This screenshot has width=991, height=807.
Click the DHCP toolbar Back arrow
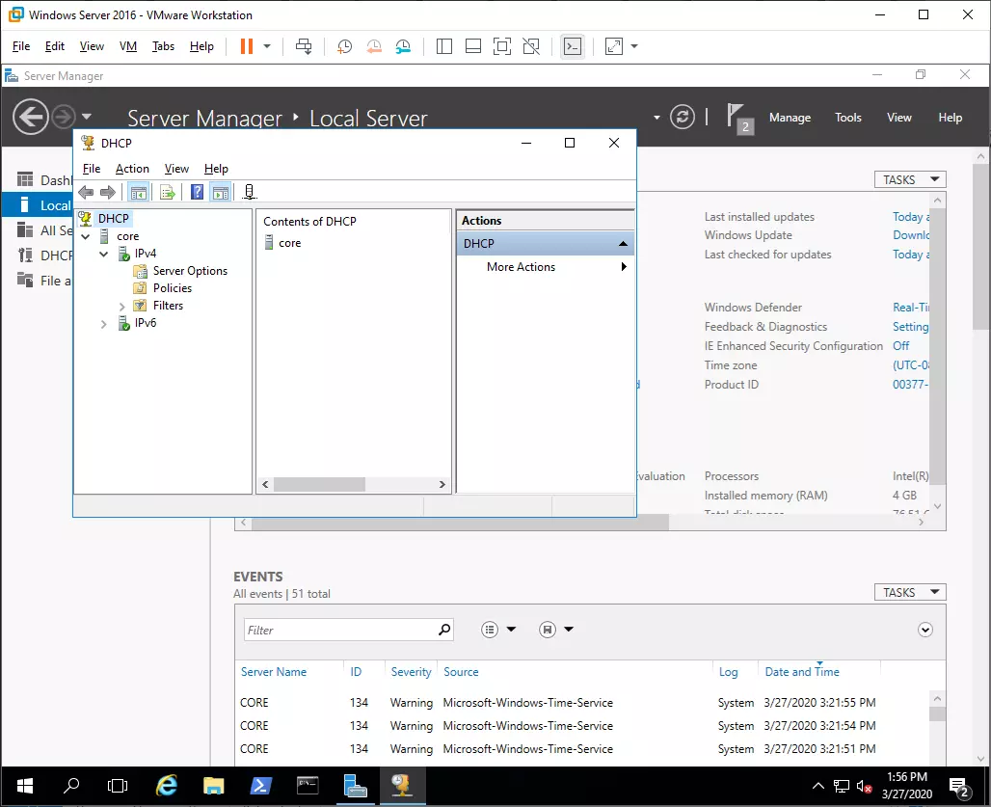[x=86, y=192]
